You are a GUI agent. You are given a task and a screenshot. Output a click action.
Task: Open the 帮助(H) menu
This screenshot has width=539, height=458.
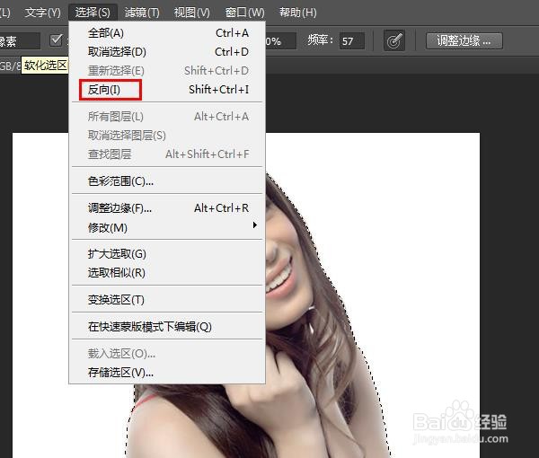pos(297,13)
